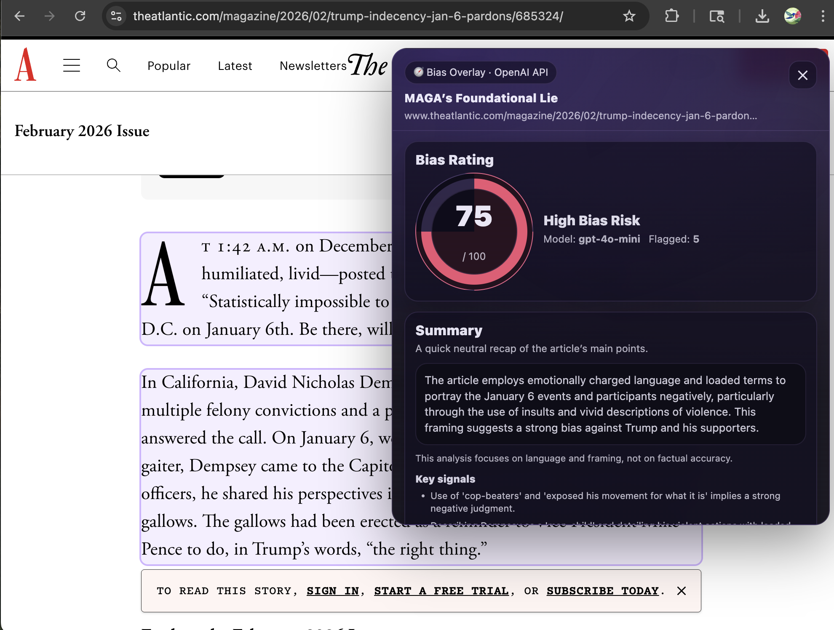Click the SIGN IN link

pos(333,591)
